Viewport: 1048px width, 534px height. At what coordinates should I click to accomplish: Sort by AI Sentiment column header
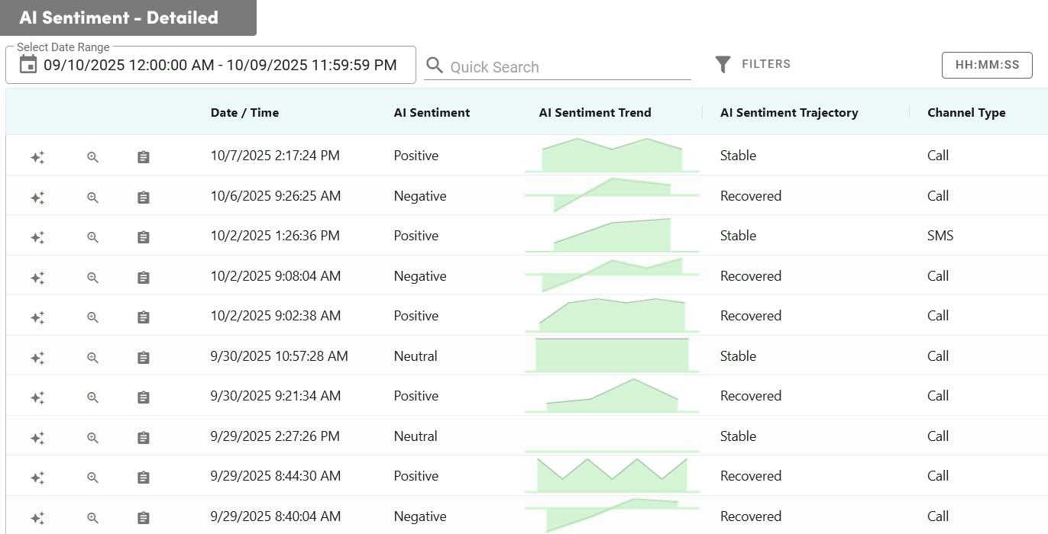pyautogui.click(x=432, y=112)
